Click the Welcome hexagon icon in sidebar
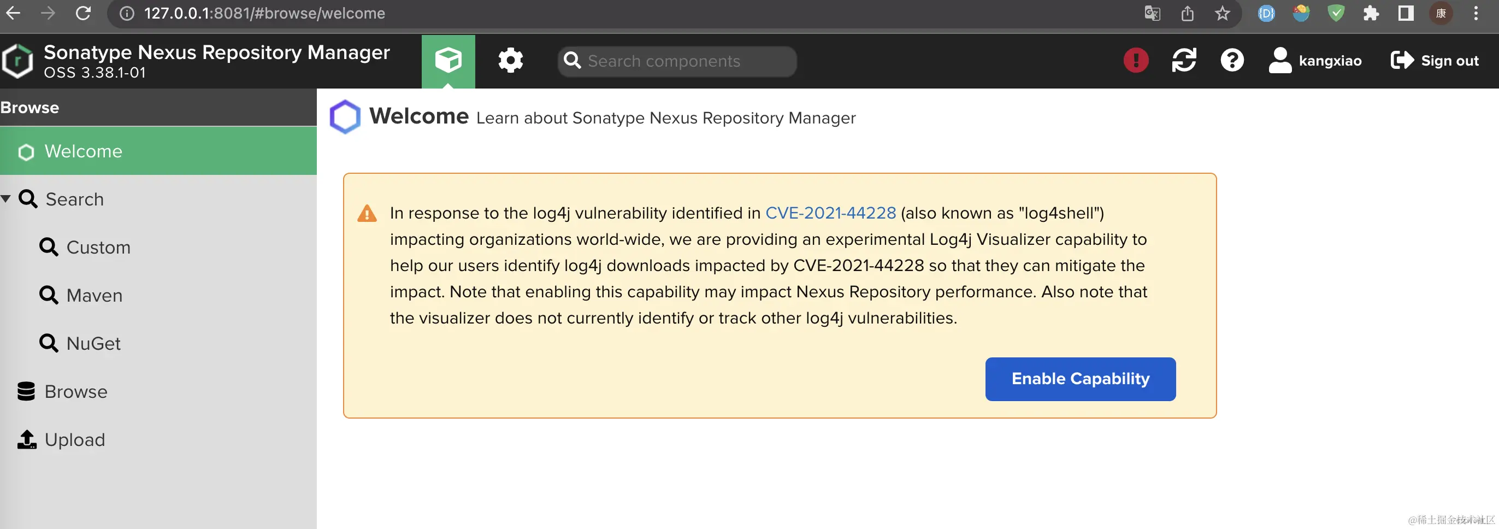1499x529 pixels. tap(26, 152)
